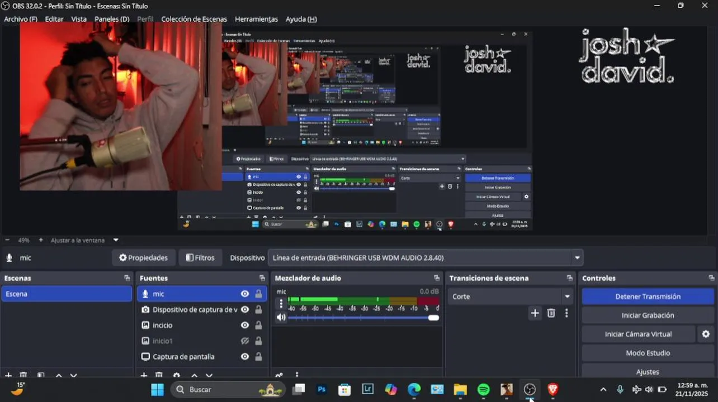Open Filtros for the mic source
Viewport: 718px width, 402px height.
[200, 258]
